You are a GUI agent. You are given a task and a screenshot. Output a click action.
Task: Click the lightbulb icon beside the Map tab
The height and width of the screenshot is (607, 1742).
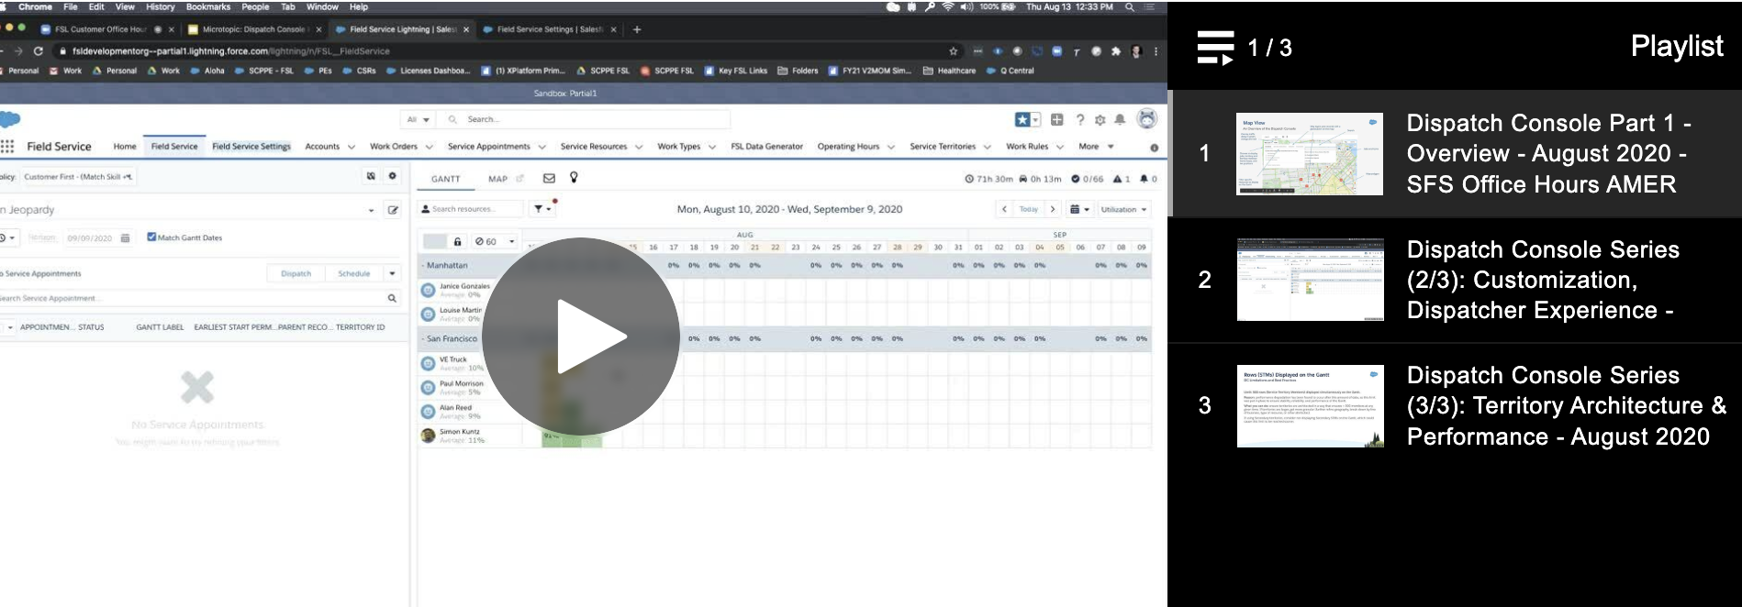(x=574, y=178)
